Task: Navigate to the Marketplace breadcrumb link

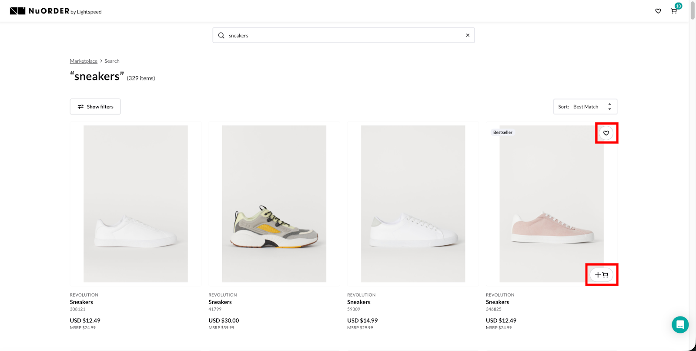Action: 84,61
